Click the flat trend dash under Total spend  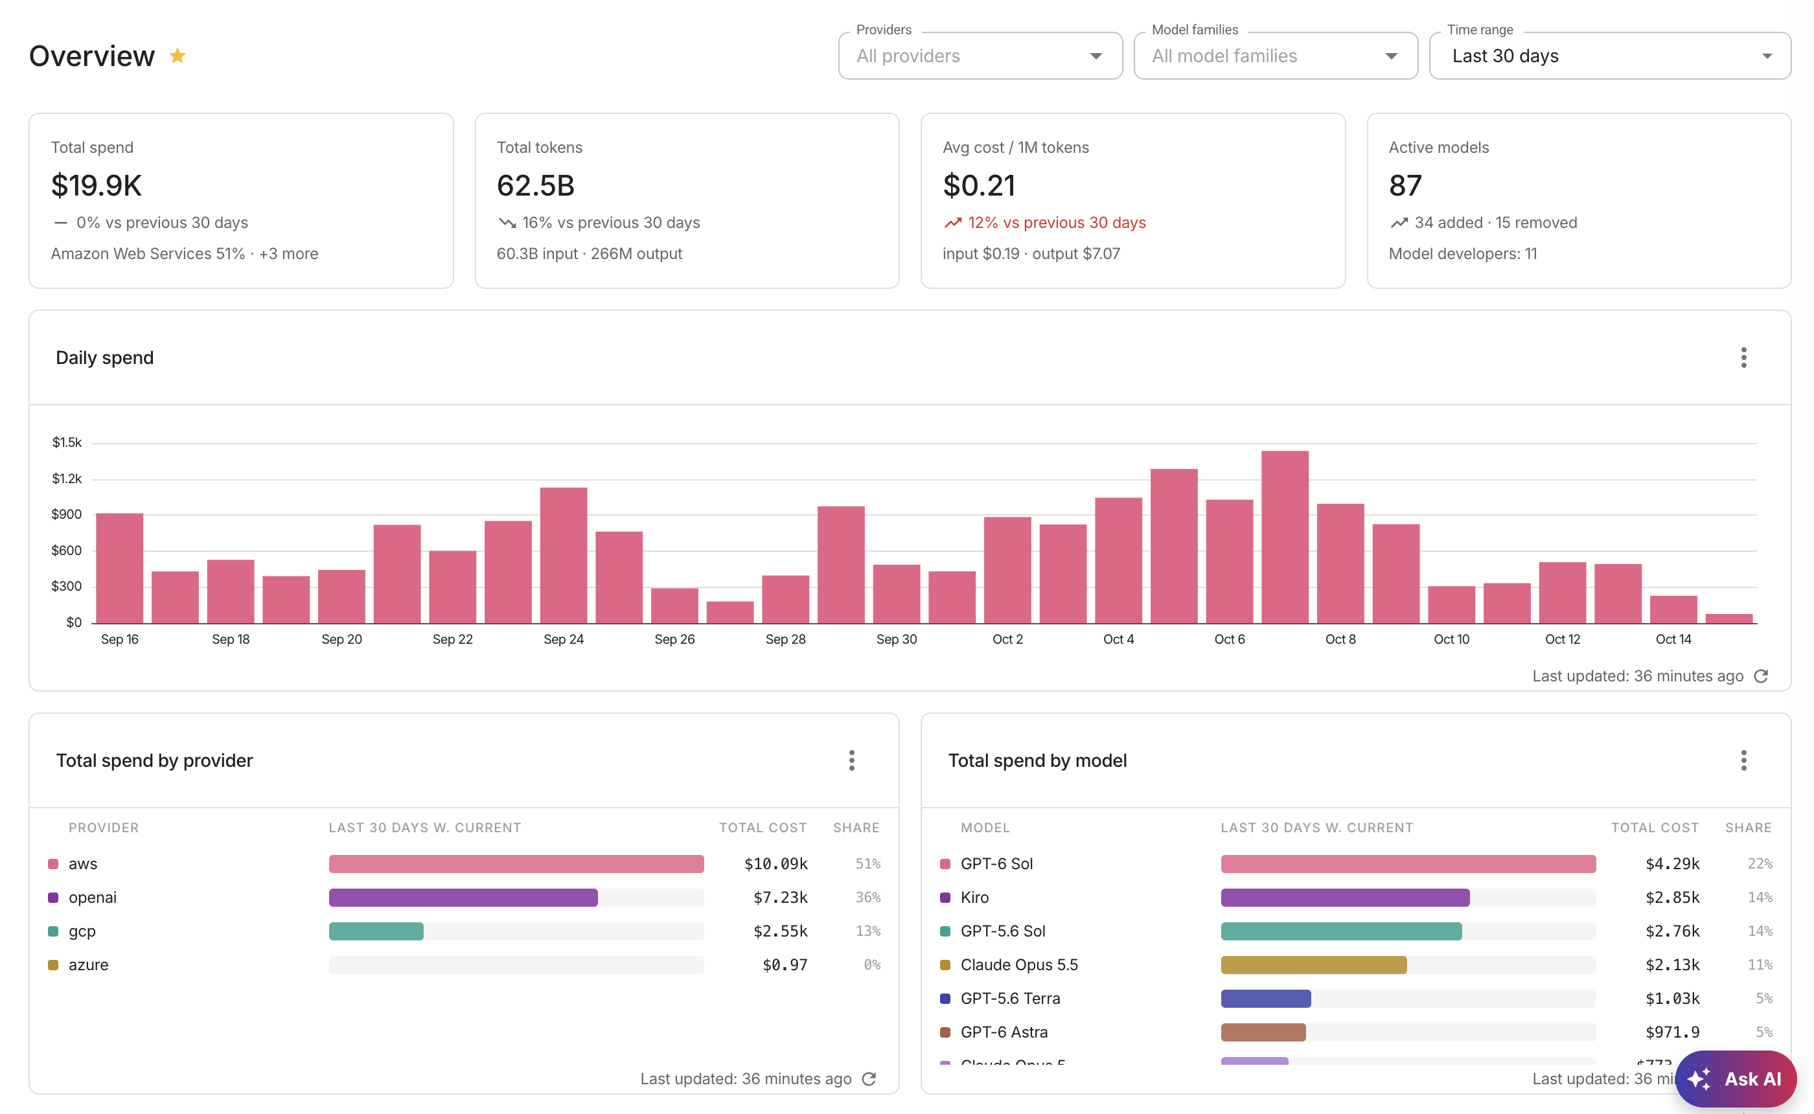[x=60, y=223]
